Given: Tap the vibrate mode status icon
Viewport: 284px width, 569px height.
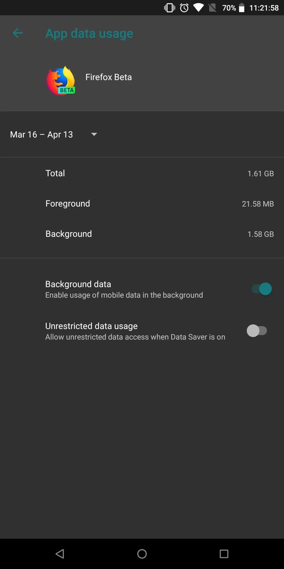Looking at the screenshot, I should click(170, 8).
